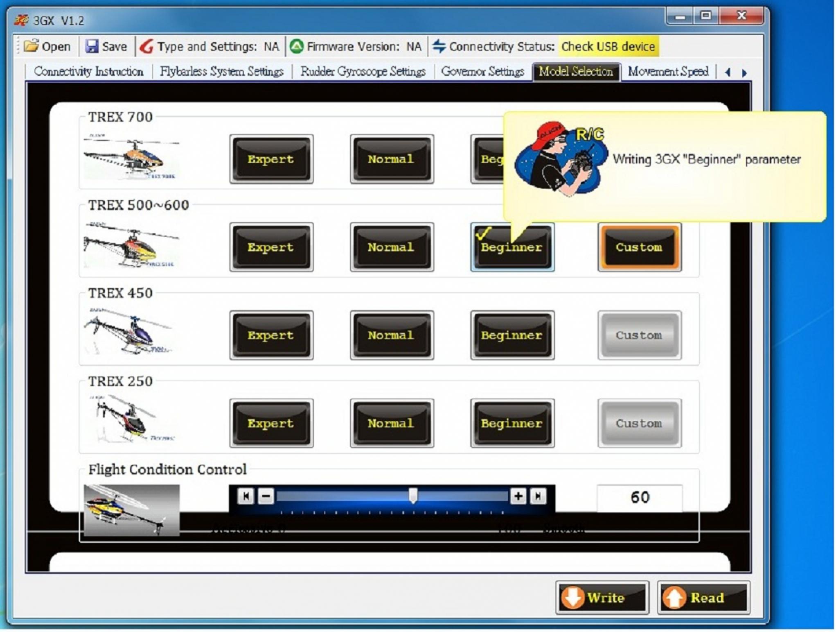Screen dimensions: 836x632
Task: Choose Expert for TREX 500~600
Action: [x=271, y=247]
